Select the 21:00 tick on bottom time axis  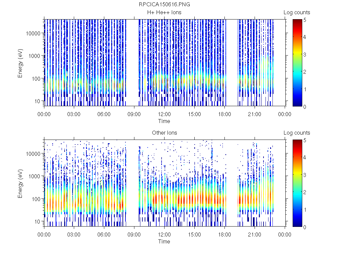[255, 235]
